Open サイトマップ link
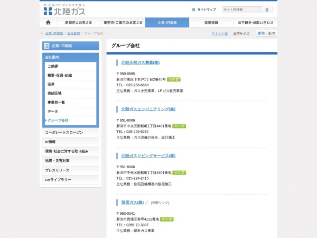The width and height of the screenshot is (317, 238). [207, 10]
